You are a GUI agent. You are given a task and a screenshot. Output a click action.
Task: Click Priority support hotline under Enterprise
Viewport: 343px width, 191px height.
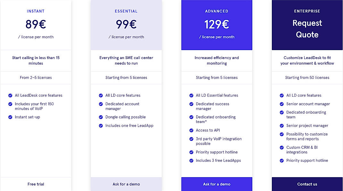pyautogui.click(x=307, y=161)
